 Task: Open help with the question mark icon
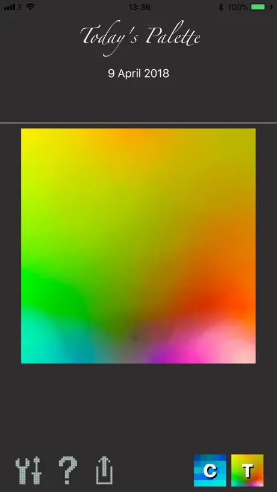pyautogui.click(x=68, y=470)
